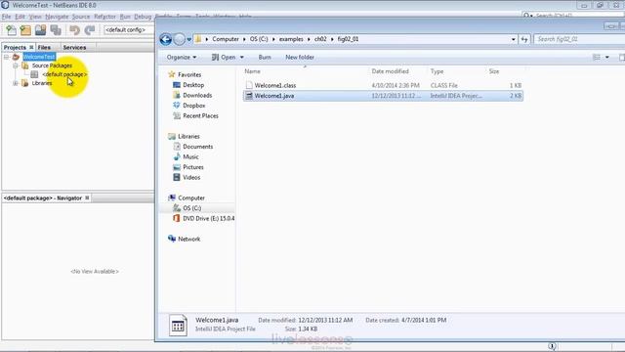Image resolution: width=625 pixels, height=352 pixels.
Task: Click DVD Drive (E:) Office icon
Action: click(177, 218)
